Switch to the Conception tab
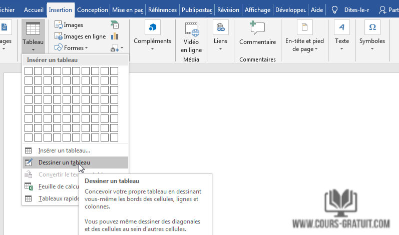This screenshot has height=235, width=399. click(x=93, y=9)
